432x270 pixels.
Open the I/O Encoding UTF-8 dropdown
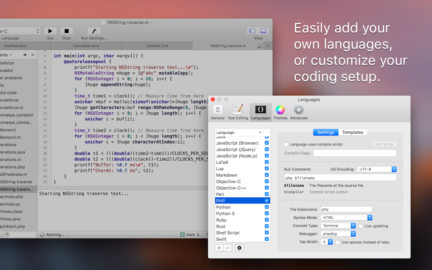[x=377, y=169]
